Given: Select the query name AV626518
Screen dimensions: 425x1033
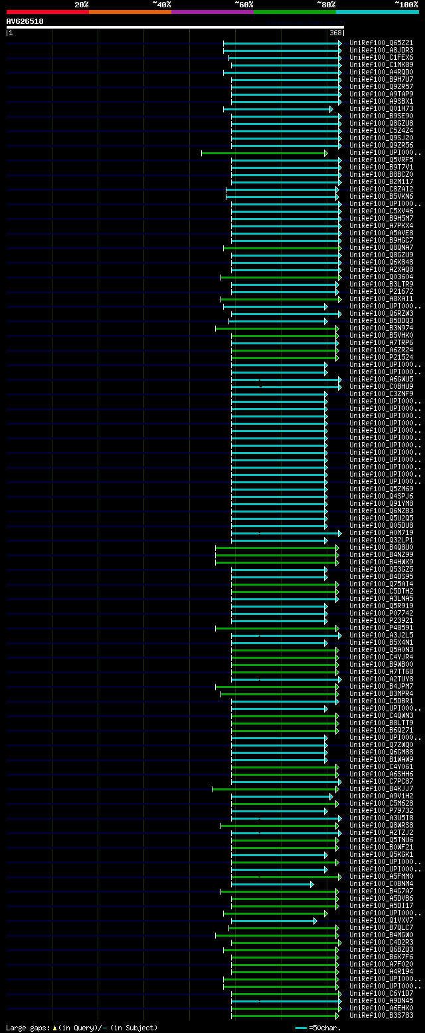Looking at the screenshot, I should point(25,21).
